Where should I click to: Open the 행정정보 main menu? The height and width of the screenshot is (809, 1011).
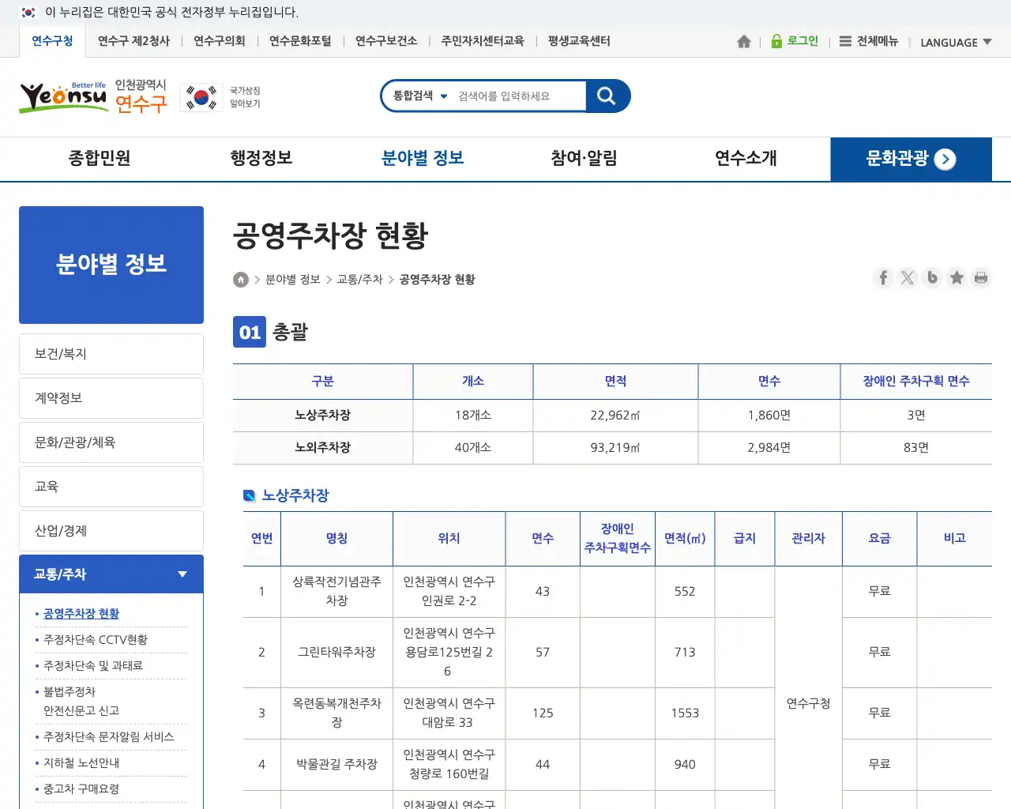coord(261,158)
